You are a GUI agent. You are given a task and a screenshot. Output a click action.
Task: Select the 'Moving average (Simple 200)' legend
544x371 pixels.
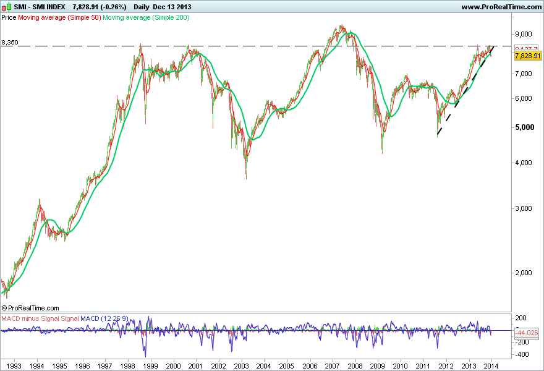coord(146,17)
